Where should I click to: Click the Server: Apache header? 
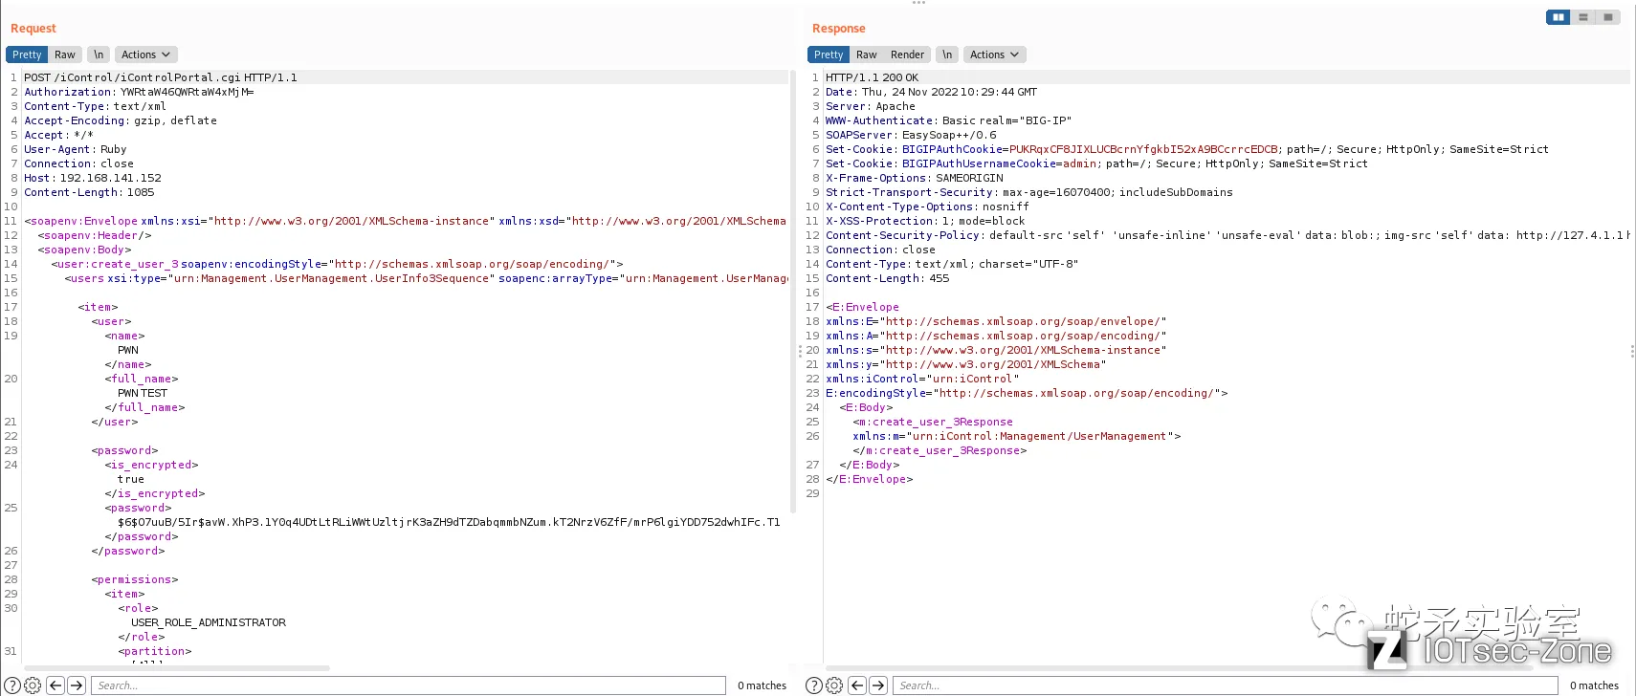point(871,106)
